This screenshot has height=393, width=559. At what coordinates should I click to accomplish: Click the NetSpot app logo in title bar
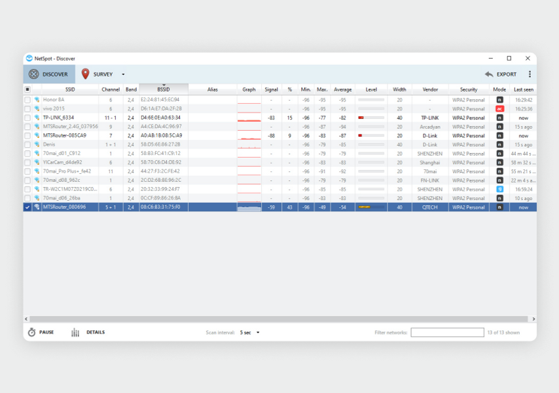click(x=29, y=58)
